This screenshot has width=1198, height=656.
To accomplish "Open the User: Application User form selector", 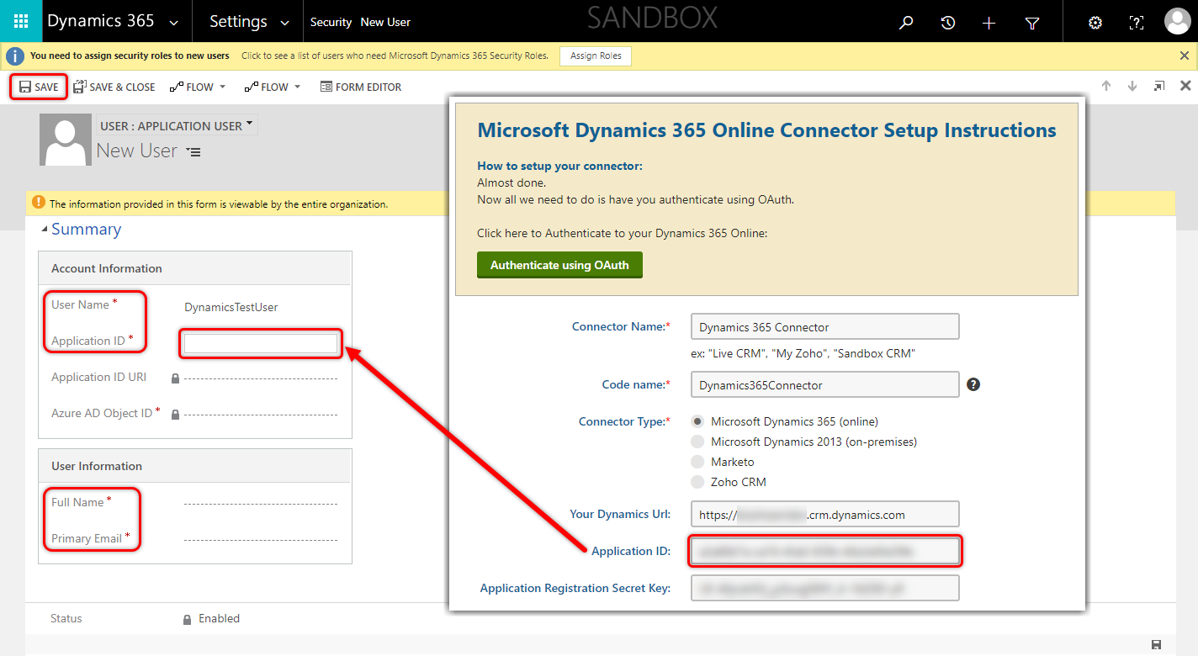I will tap(177, 126).
